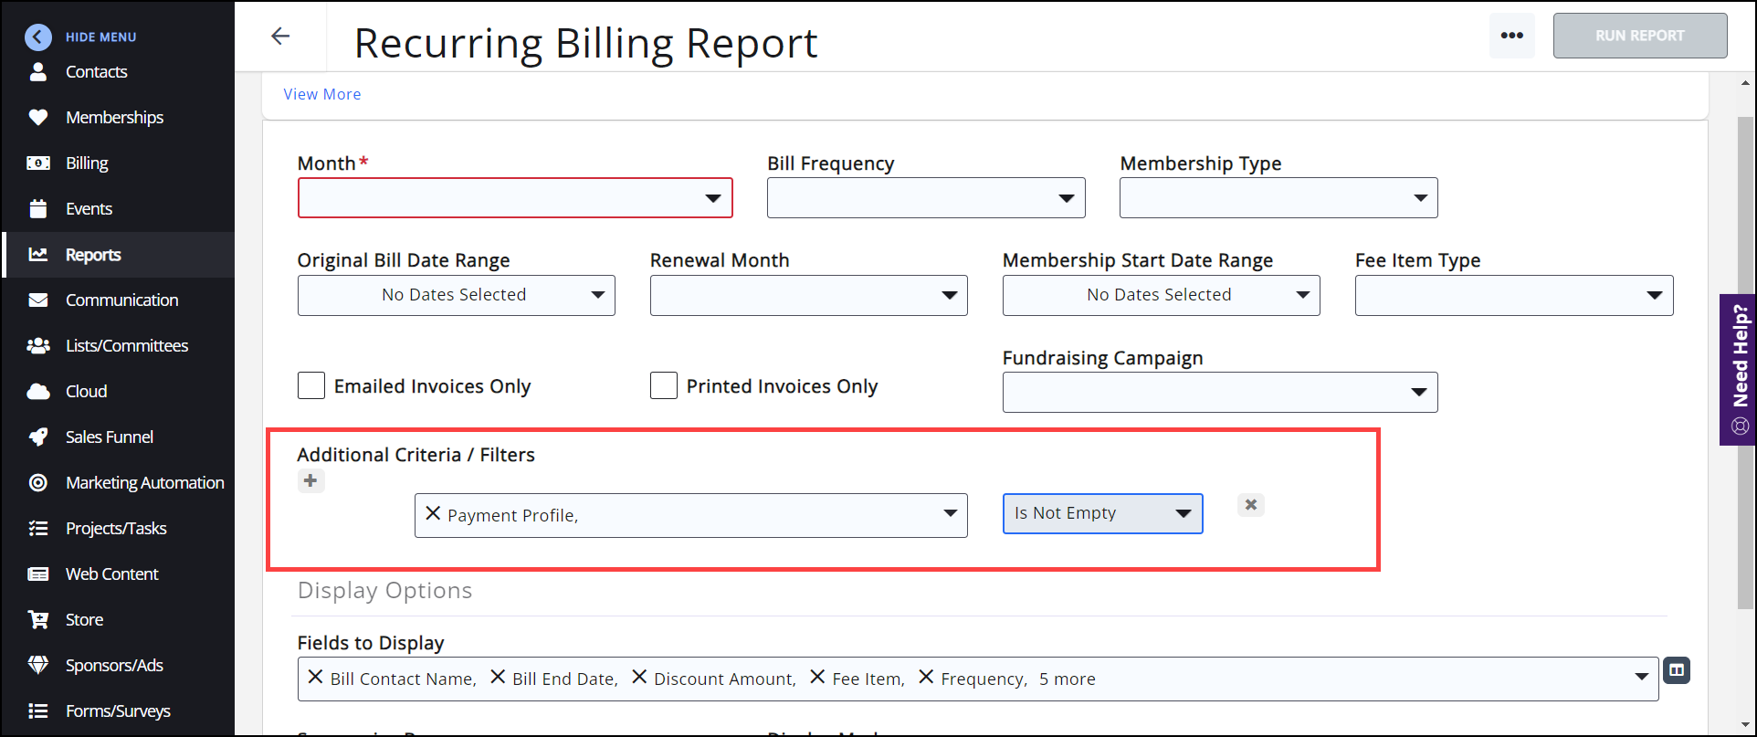Click the View More link
This screenshot has width=1757, height=737.
321,94
